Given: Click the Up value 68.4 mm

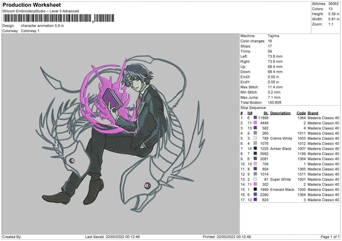Looking at the screenshot, I should click(x=275, y=67).
